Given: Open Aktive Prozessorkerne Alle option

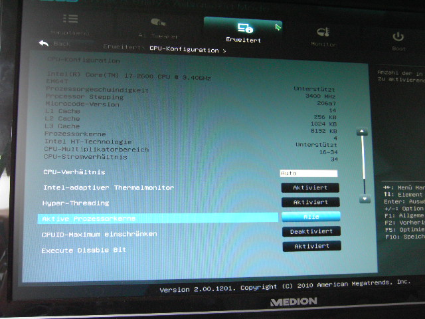Looking at the screenshot, I should (311, 217).
